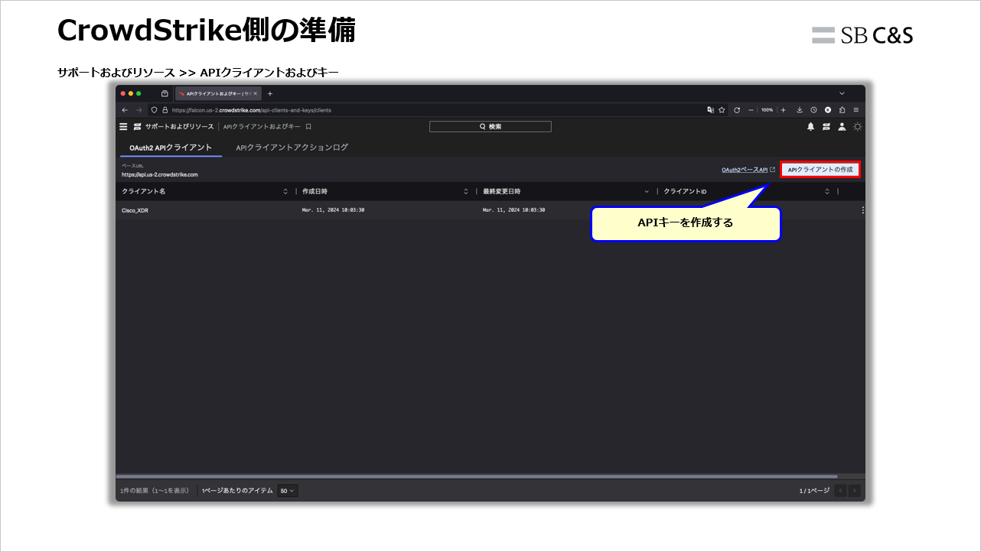Open the browser history clock icon
Viewport: 981px width, 552px height.
click(813, 110)
